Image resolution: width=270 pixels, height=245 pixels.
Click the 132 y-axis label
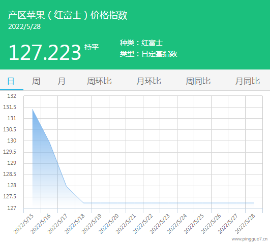(12, 96)
